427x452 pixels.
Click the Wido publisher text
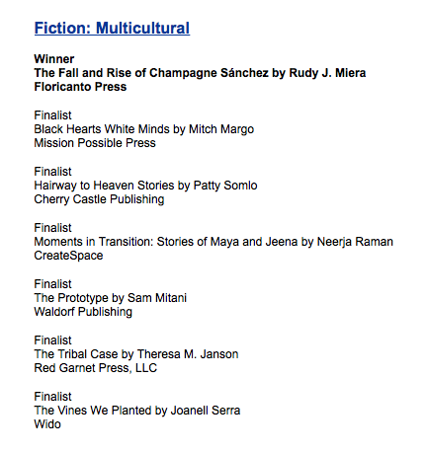tap(47, 424)
